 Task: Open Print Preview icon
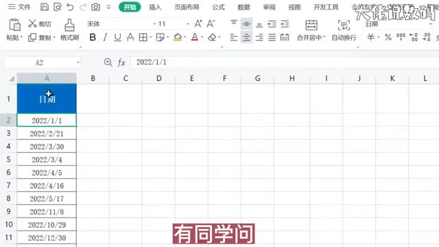58,7
